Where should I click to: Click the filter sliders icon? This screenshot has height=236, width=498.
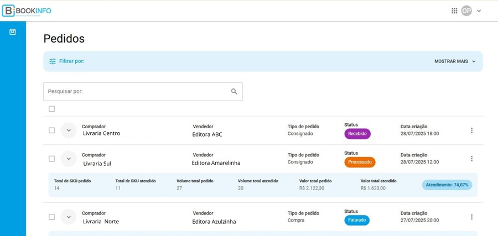tap(53, 61)
